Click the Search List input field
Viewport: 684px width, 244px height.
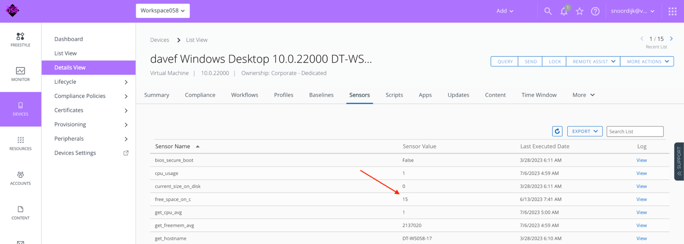click(x=634, y=131)
